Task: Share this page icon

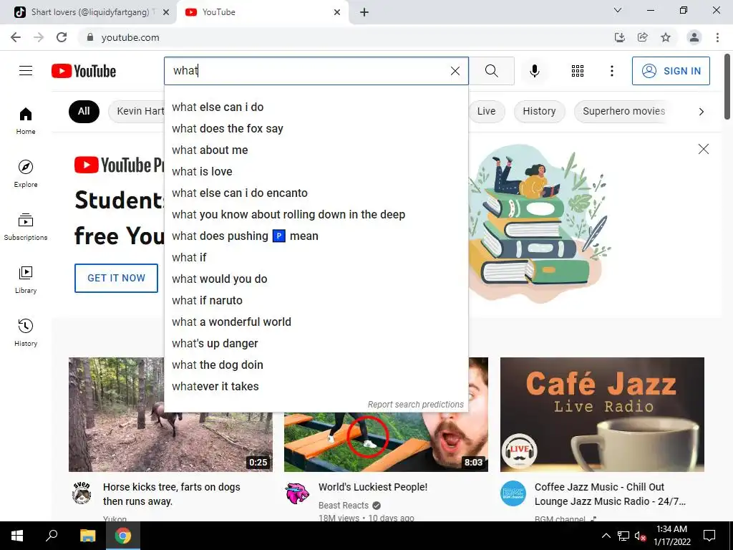Action: point(642,37)
